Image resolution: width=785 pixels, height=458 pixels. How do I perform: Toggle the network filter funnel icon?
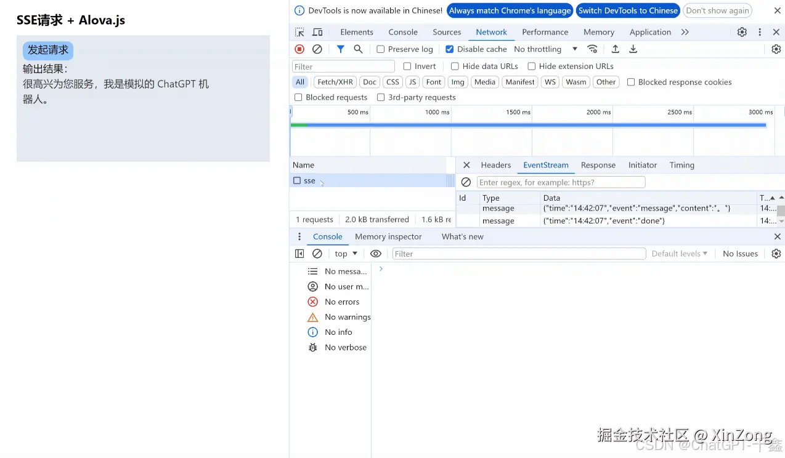(341, 49)
